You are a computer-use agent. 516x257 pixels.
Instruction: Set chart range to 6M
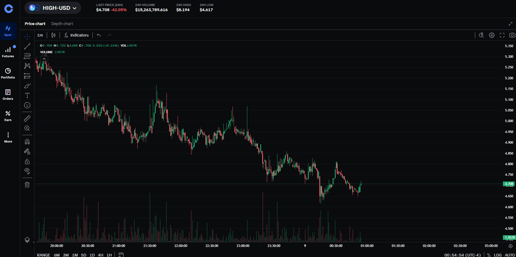coord(57,255)
